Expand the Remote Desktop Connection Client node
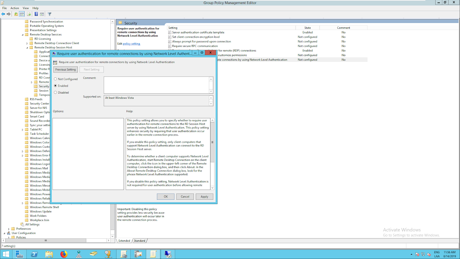Viewport: 460px width, 259px height. point(27,43)
